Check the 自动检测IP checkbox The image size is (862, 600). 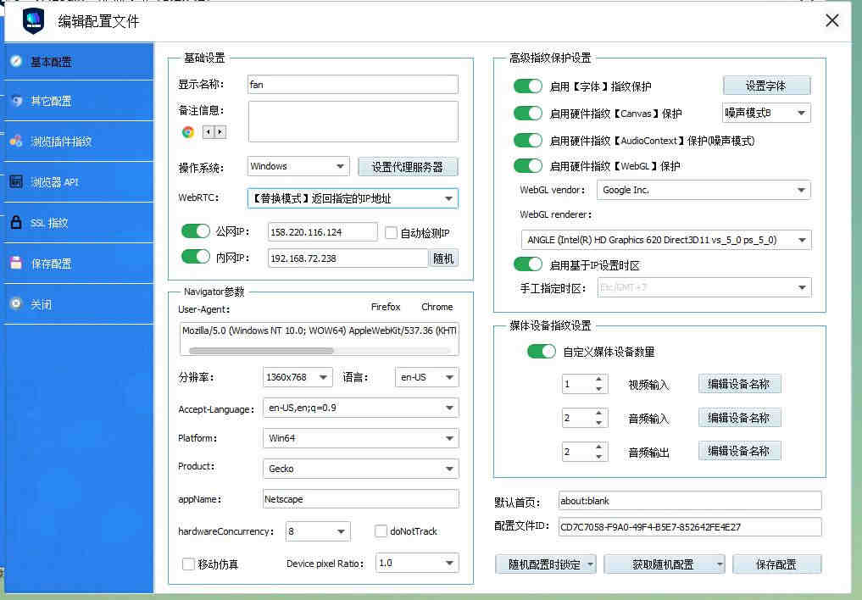click(391, 233)
